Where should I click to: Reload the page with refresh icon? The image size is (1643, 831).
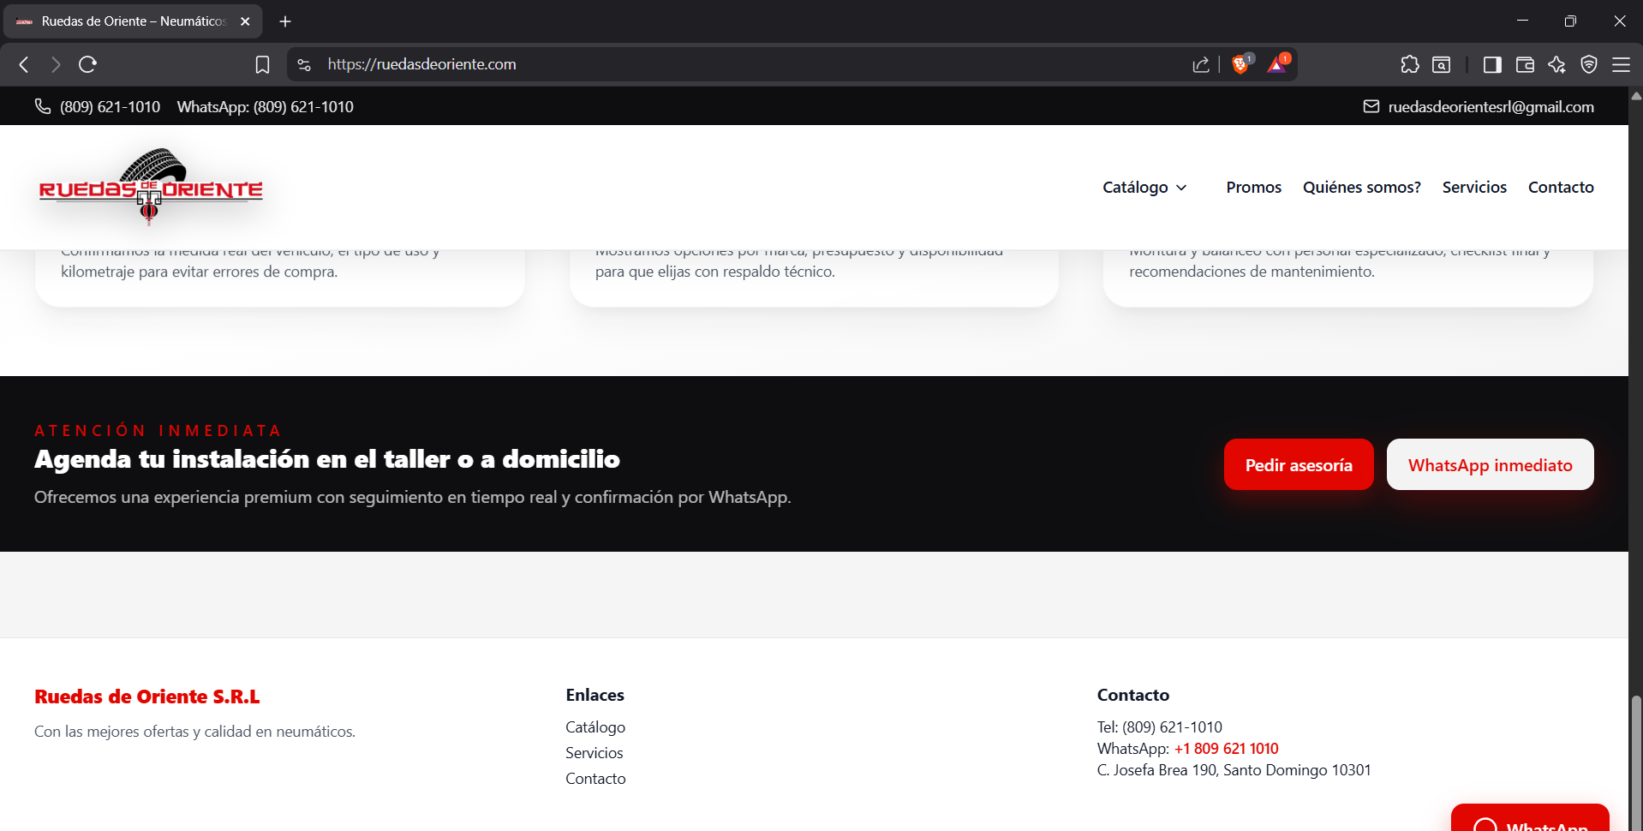(87, 64)
